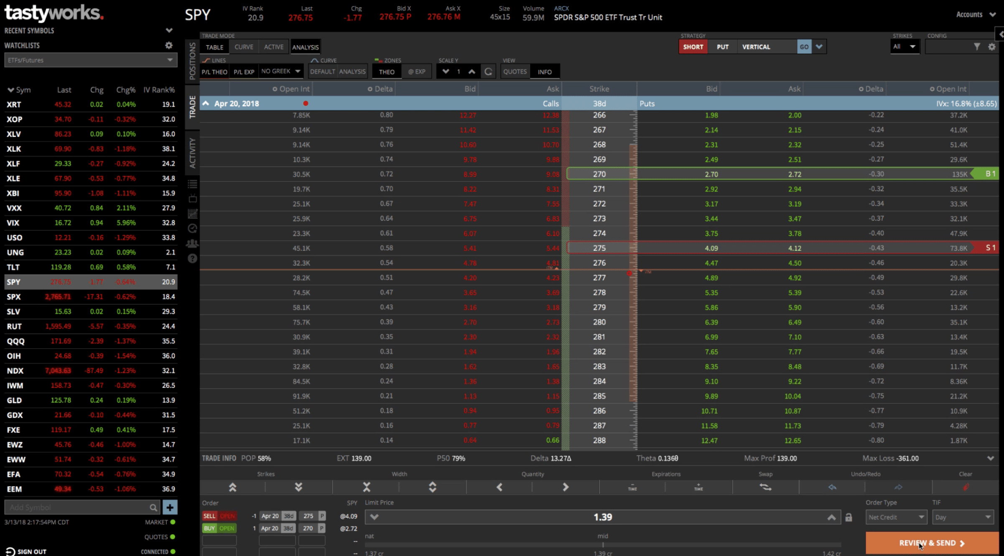Expand Recent Symbols section
The image size is (1004, 556).
coord(169,31)
